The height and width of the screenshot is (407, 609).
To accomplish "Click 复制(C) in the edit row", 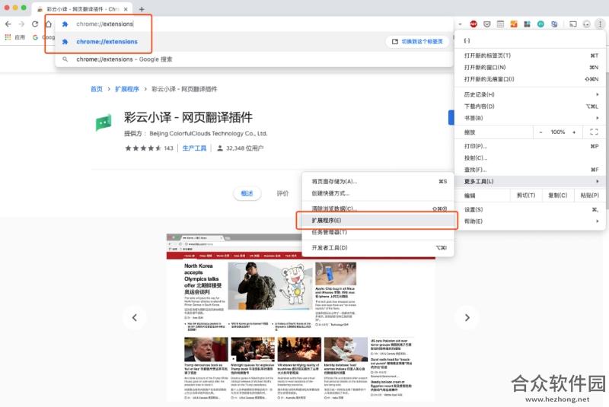I will [558, 196].
